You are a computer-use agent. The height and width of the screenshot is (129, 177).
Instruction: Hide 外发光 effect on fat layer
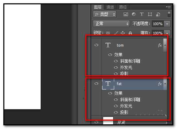point(116,106)
